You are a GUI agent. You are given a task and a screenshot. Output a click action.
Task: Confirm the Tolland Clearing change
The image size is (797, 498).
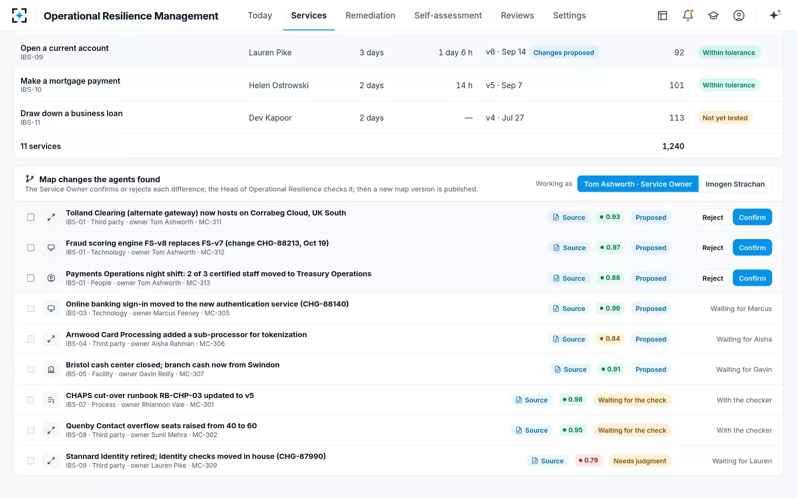(x=752, y=217)
